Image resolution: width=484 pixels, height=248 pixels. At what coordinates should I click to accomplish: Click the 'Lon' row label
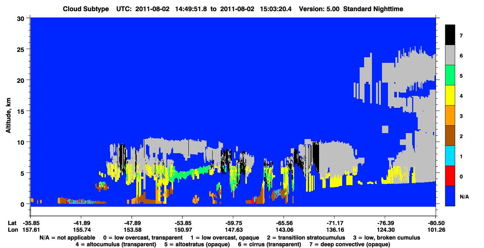[12, 230]
